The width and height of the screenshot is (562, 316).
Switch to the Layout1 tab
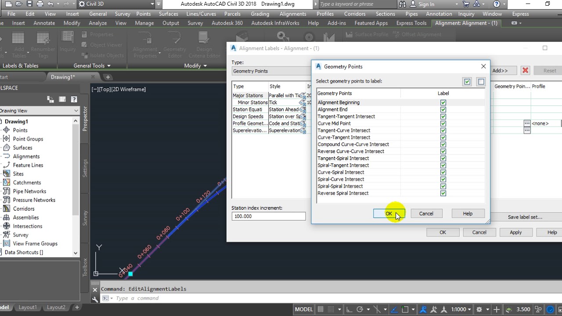coord(27,308)
